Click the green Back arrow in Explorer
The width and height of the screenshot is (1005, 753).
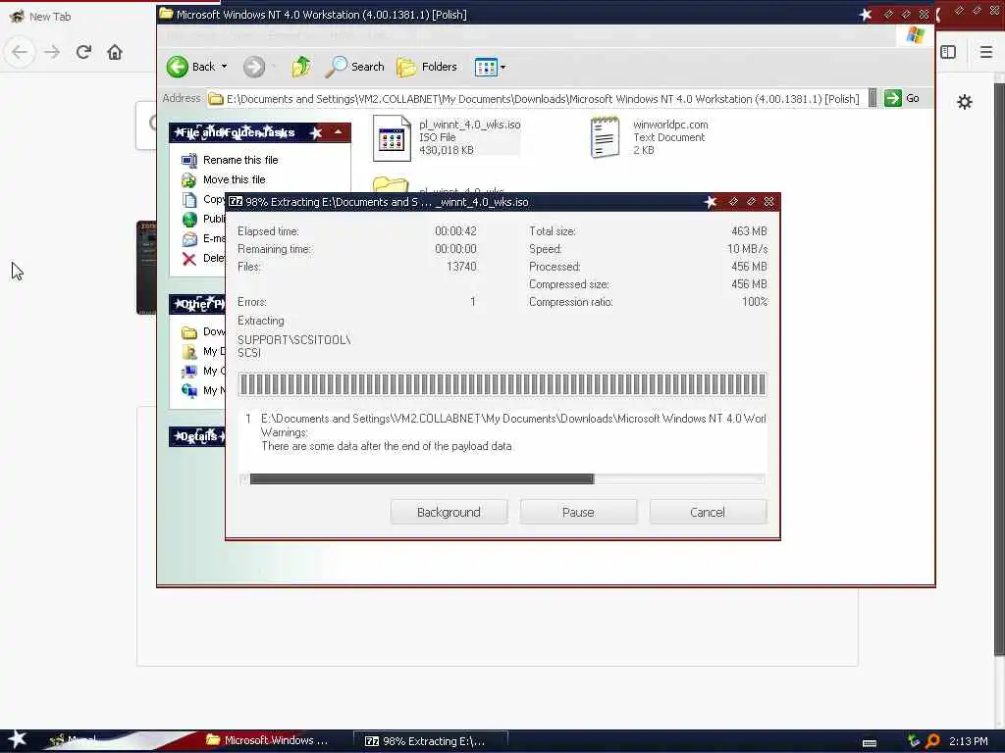[x=178, y=67]
